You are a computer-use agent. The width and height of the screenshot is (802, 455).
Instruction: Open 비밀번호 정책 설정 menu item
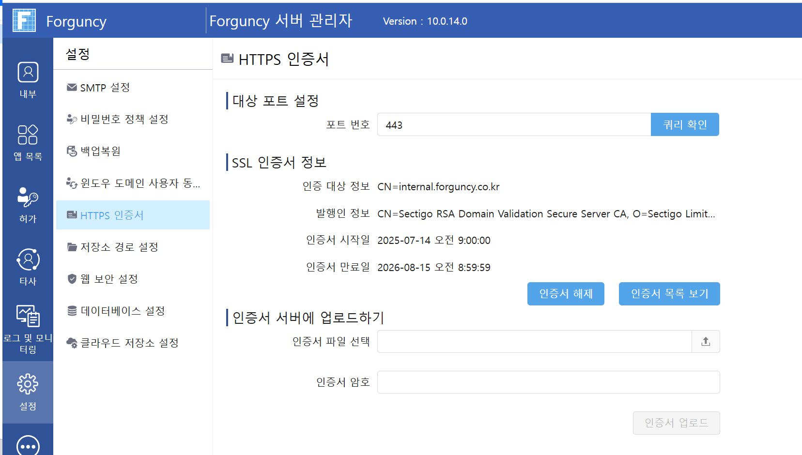pyautogui.click(x=133, y=119)
